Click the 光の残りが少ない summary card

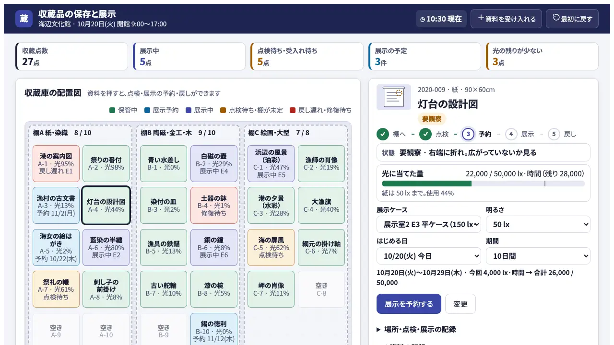coord(542,57)
